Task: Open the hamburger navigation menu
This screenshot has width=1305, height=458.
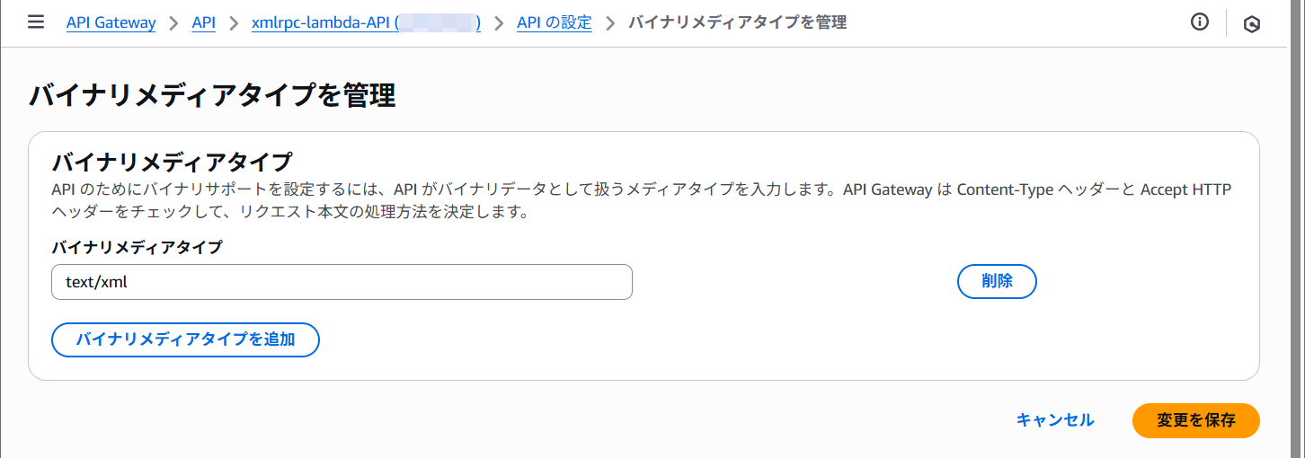Action: 36,22
